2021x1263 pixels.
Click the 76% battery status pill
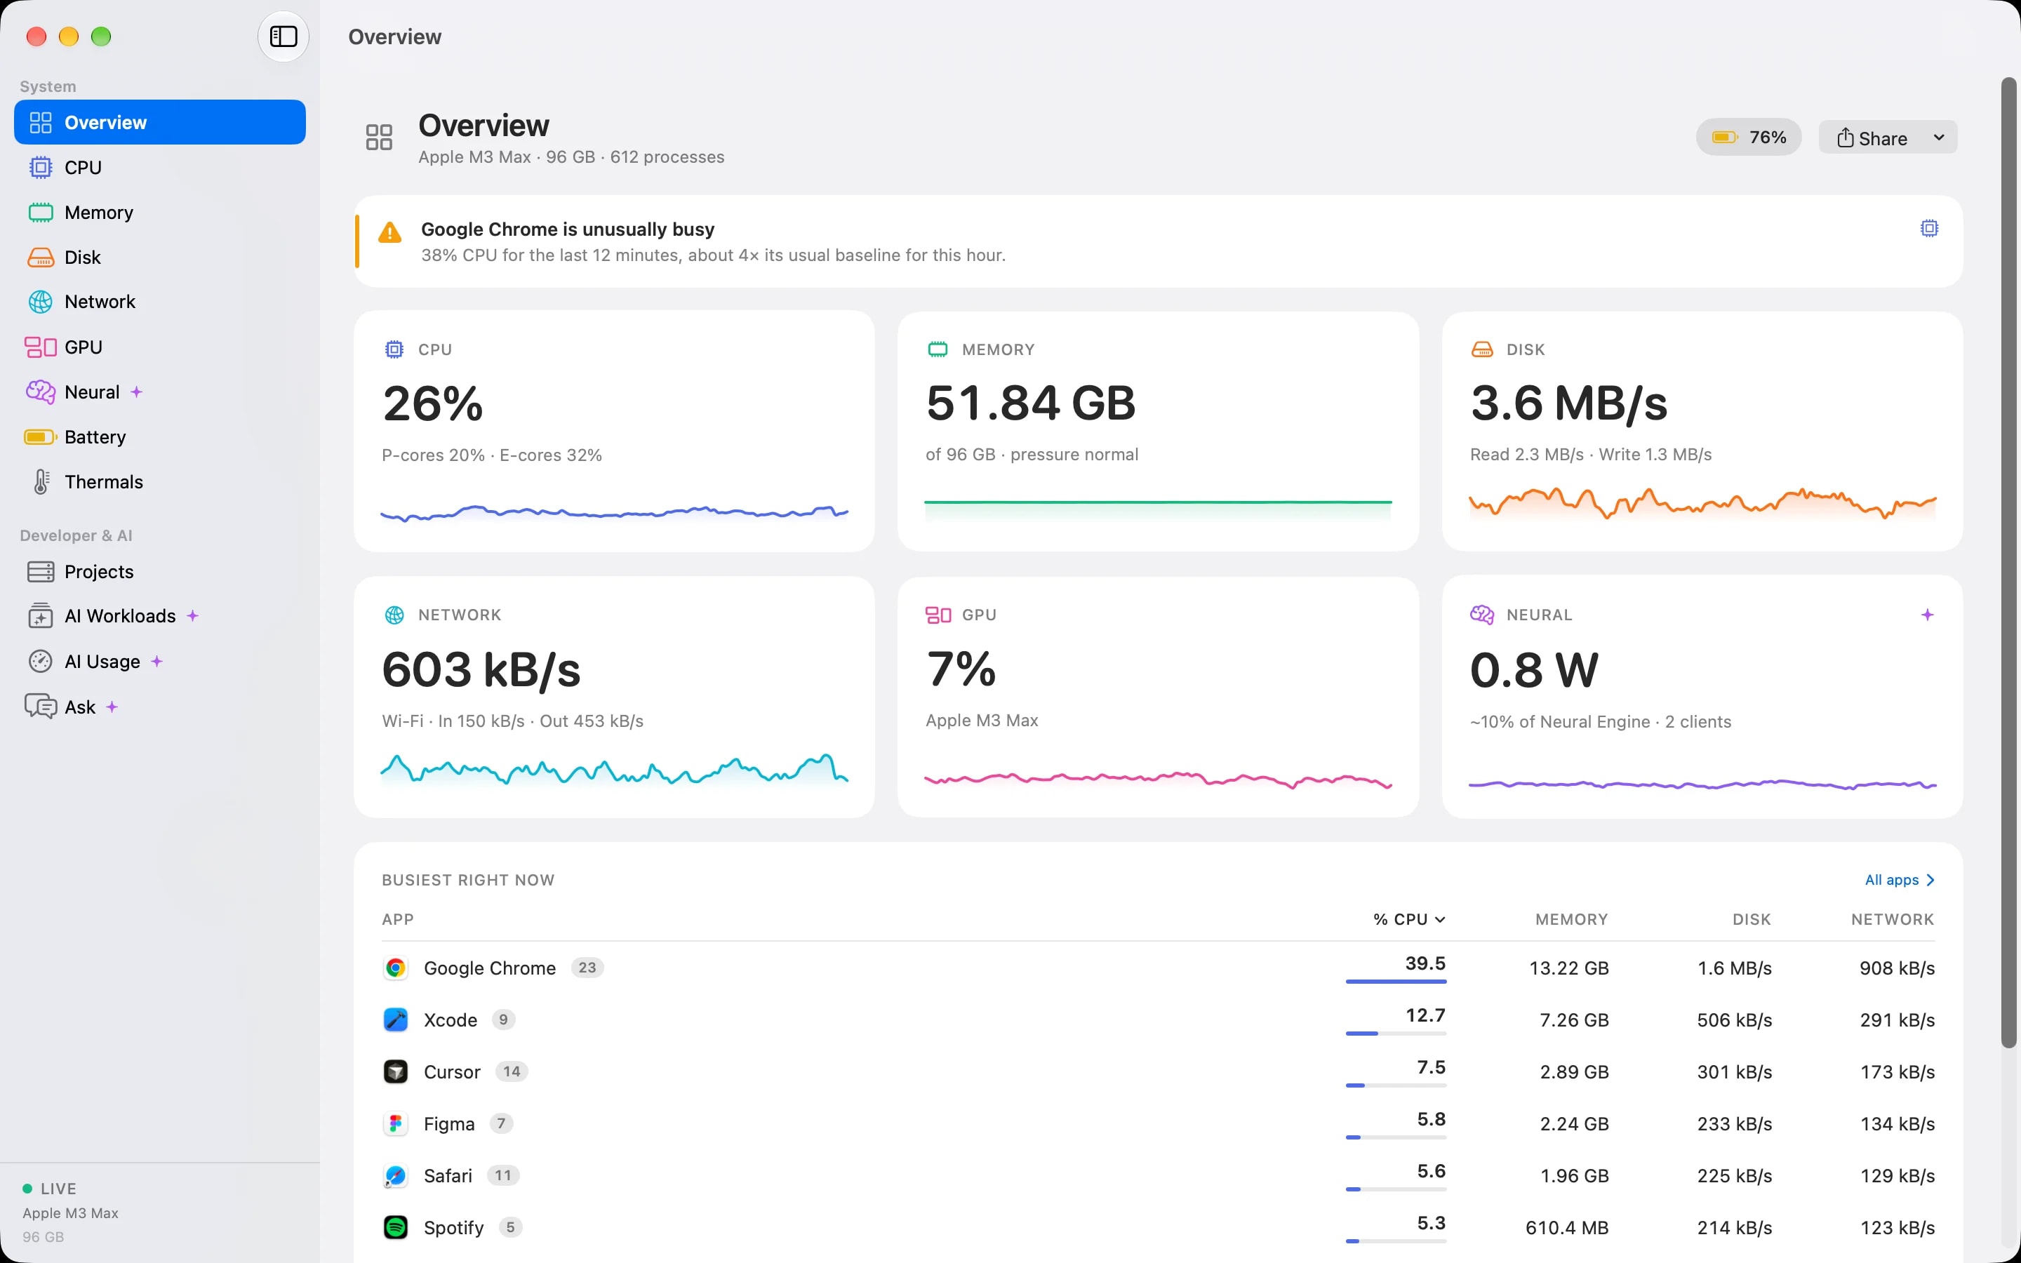(1748, 138)
